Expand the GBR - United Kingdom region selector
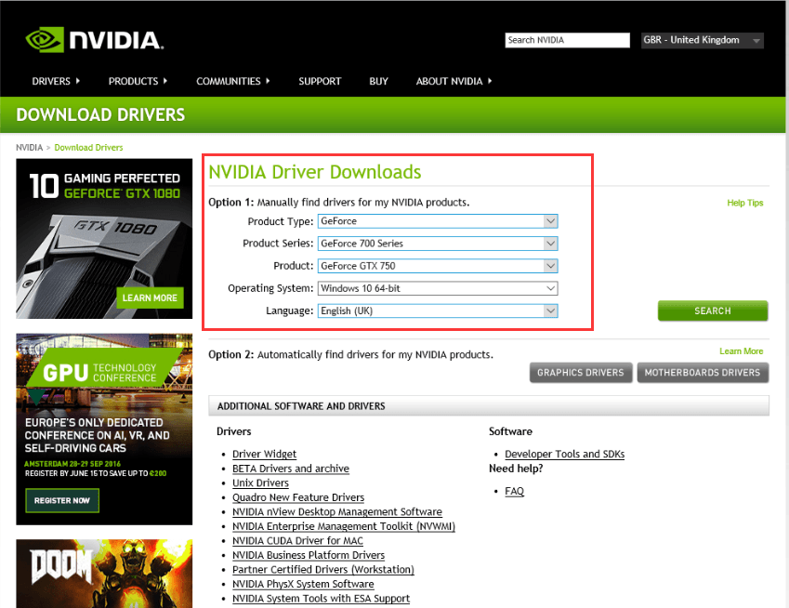This screenshot has height=608, width=789. click(x=702, y=40)
